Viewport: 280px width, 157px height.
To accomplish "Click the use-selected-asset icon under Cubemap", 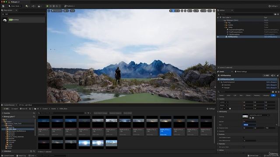I will [x=250, y=118].
